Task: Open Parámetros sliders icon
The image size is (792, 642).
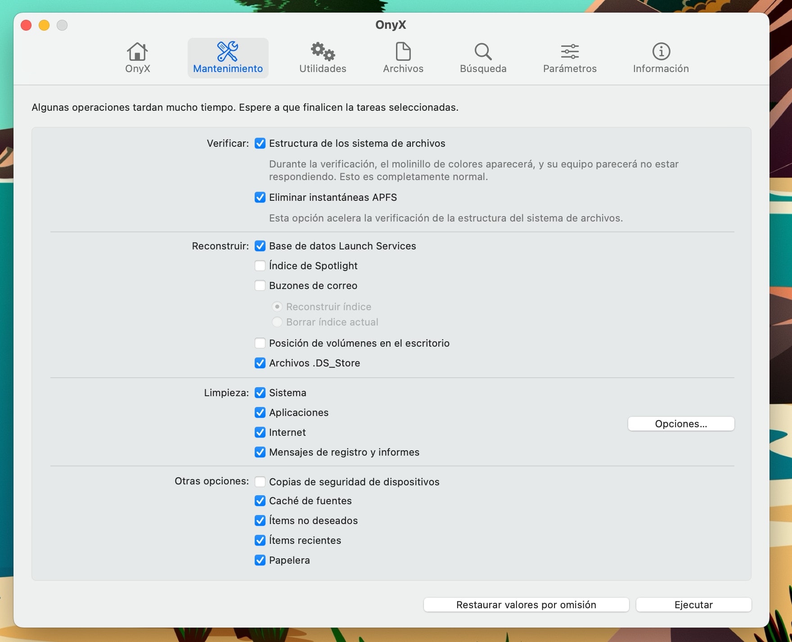Action: (570, 52)
